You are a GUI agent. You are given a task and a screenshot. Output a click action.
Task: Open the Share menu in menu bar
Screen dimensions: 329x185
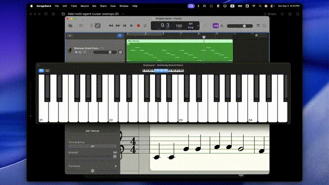[x=103, y=6]
